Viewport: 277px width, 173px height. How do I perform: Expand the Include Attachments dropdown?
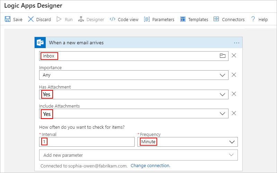click(x=222, y=114)
